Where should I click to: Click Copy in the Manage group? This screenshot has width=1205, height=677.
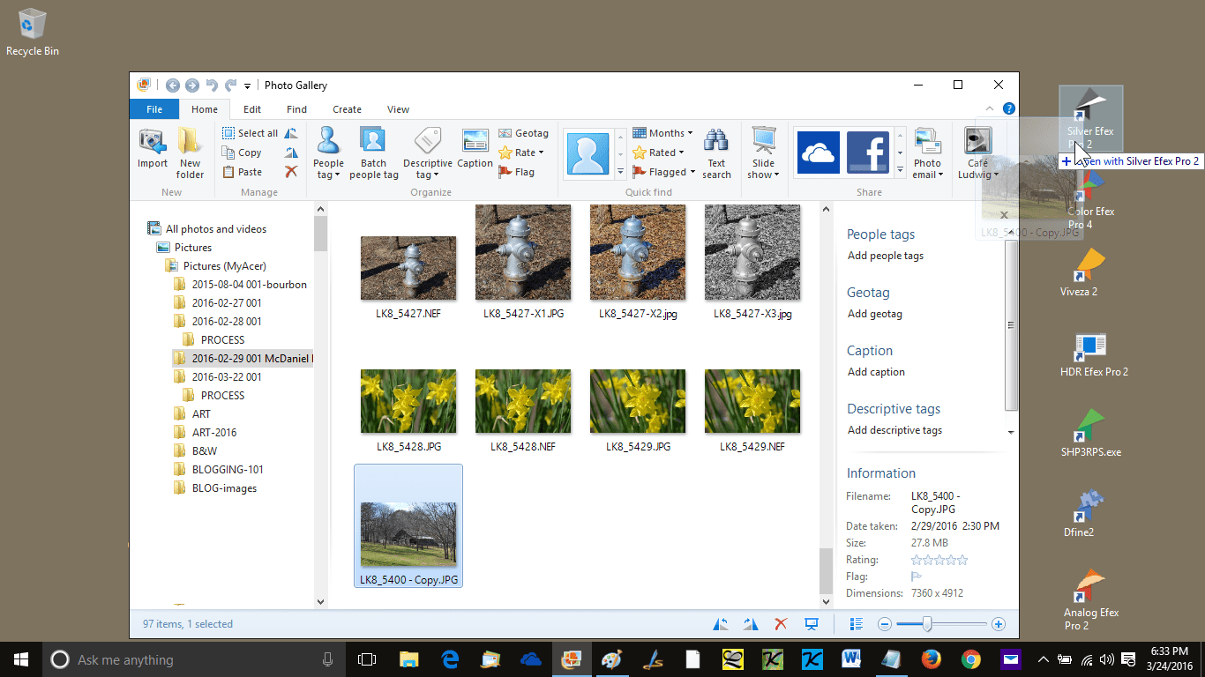[x=242, y=153]
